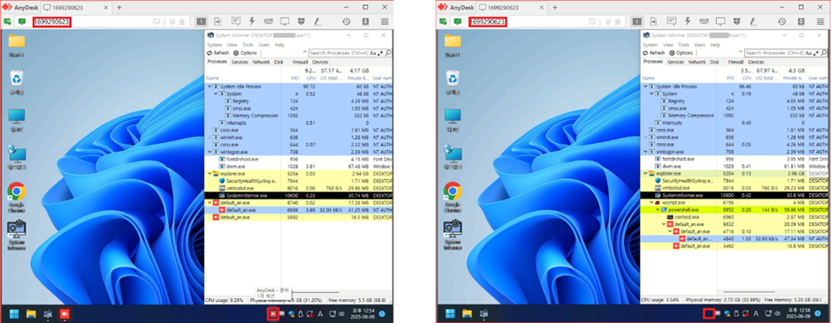Click session history clock icon in 12:58 AnyDesk window
831x323 pixels.
tap(781, 21)
